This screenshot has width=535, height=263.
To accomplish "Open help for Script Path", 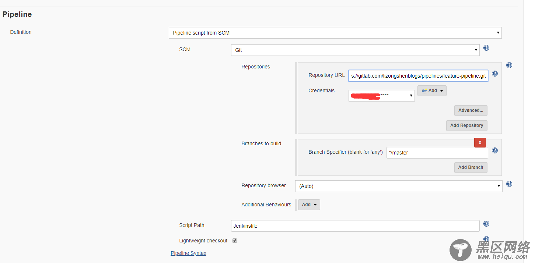I will tap(486, 224).
